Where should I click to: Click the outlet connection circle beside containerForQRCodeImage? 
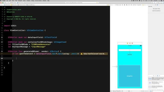pos(2,42)
